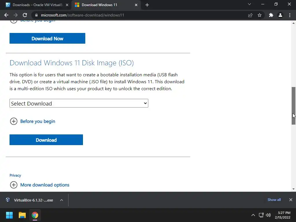Viewport: 296px width, 222px height.
Task: Open the Chrome extensions puzzle icon
Action: [271, 15]
